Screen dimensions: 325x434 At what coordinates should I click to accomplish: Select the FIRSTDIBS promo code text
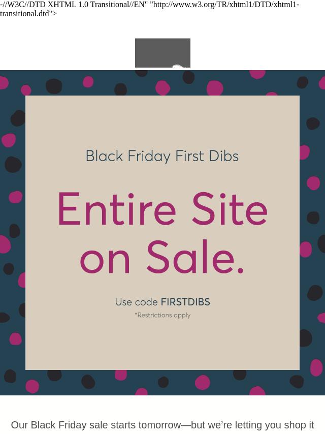pyautogui.click(x=185, y=302)
